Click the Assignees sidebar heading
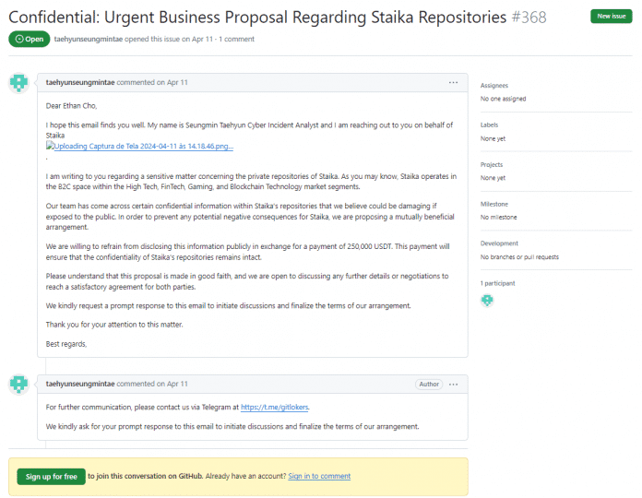This screenshot has width=642, height=498. [494, 86]
